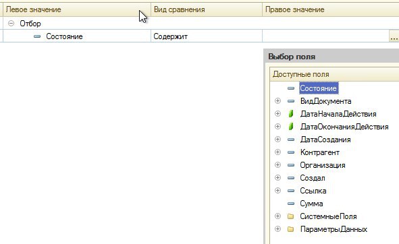Click the field icon beside Организация

click(291, 164)
